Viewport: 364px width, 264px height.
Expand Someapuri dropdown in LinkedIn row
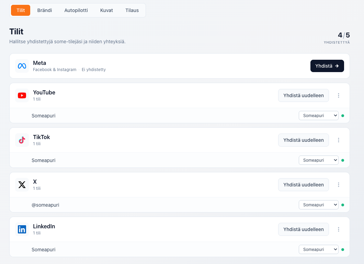tap(319, 250)
